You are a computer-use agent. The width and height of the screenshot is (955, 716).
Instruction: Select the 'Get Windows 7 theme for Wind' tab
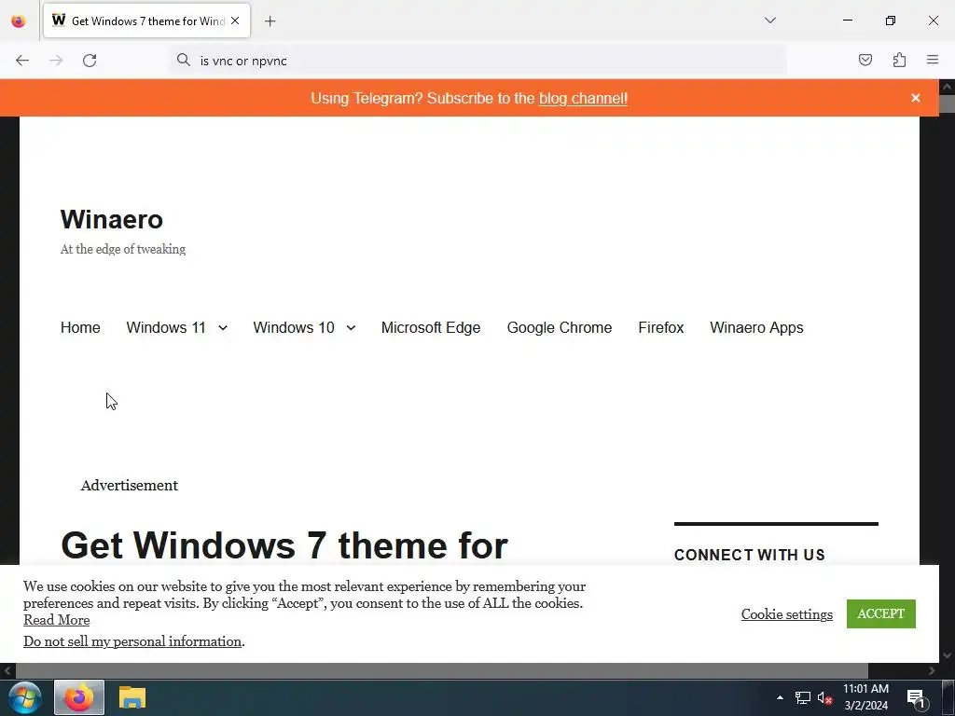point(146,21)
